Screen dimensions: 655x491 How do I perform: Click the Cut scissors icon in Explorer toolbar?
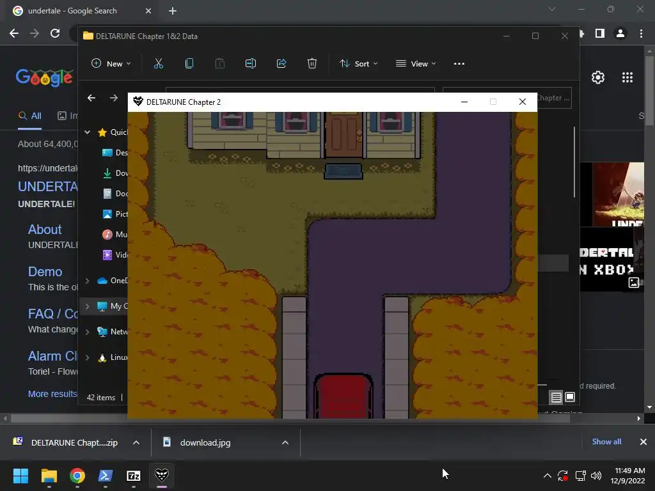[x=159, y=63]
